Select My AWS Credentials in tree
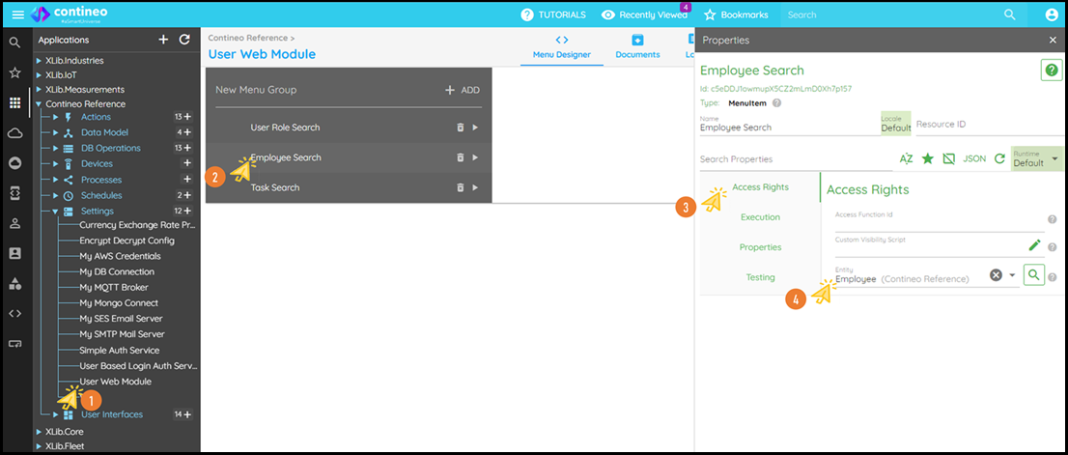This screenshot has height=455, width=1068. (x=120, y=256)
